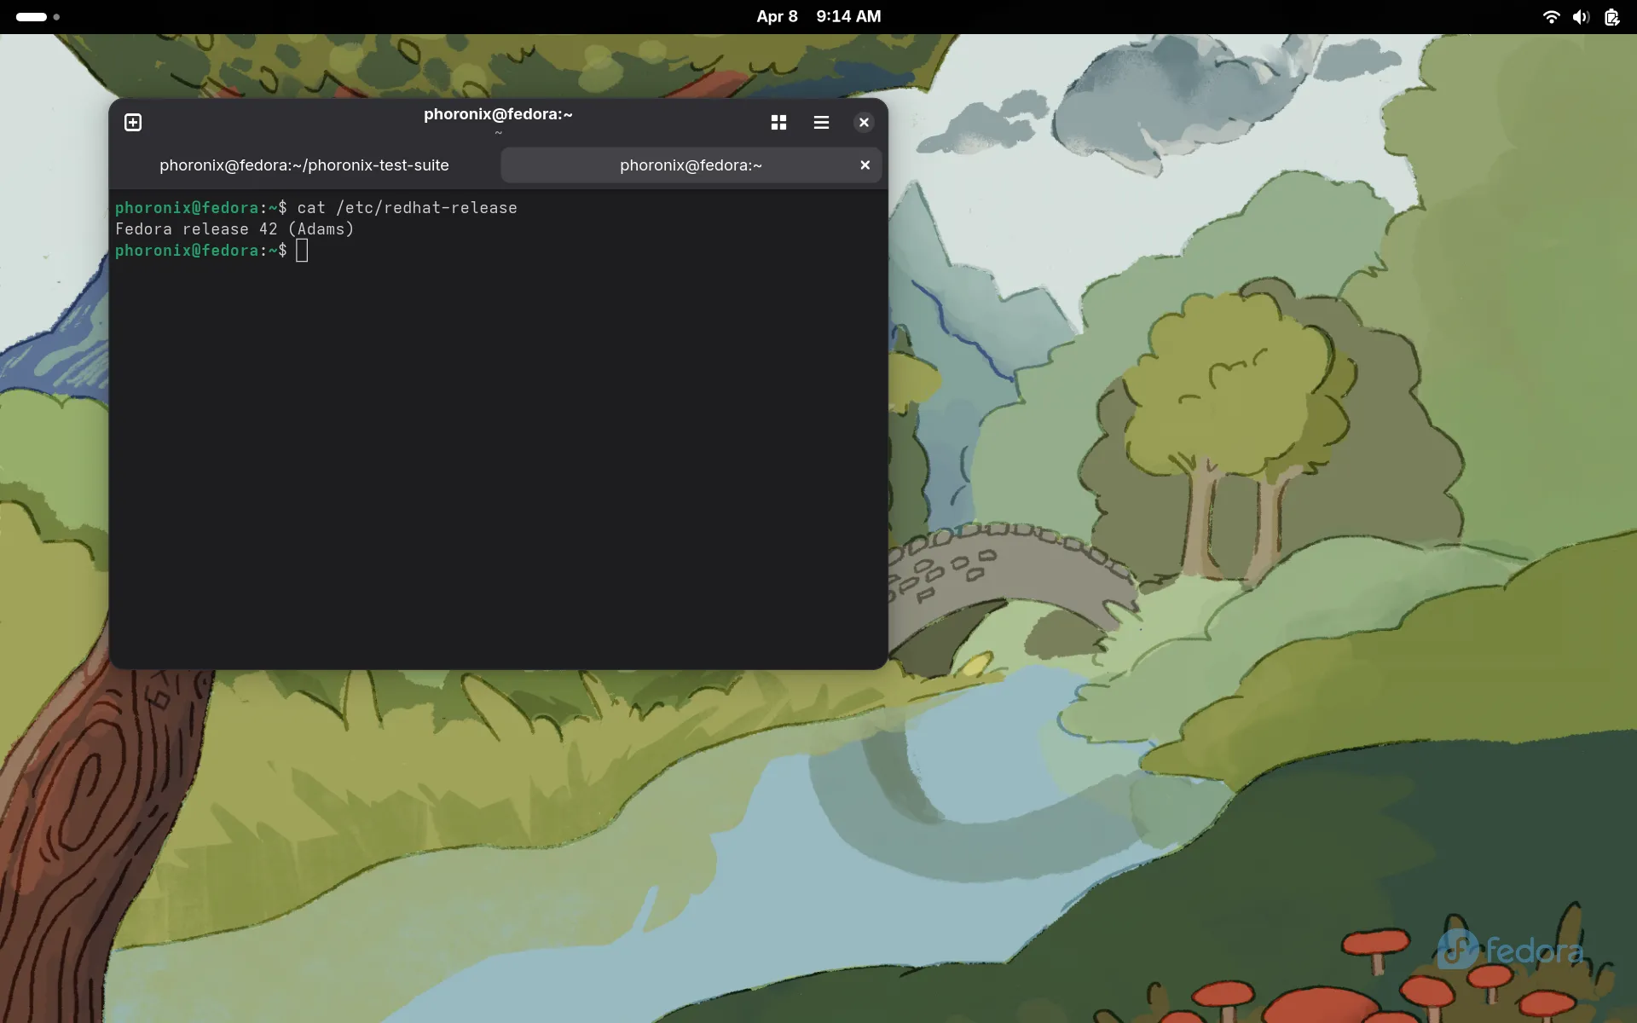Click the volume speaker icon
Viewport: 1637px width, 1023px height.
(1581, 17)
